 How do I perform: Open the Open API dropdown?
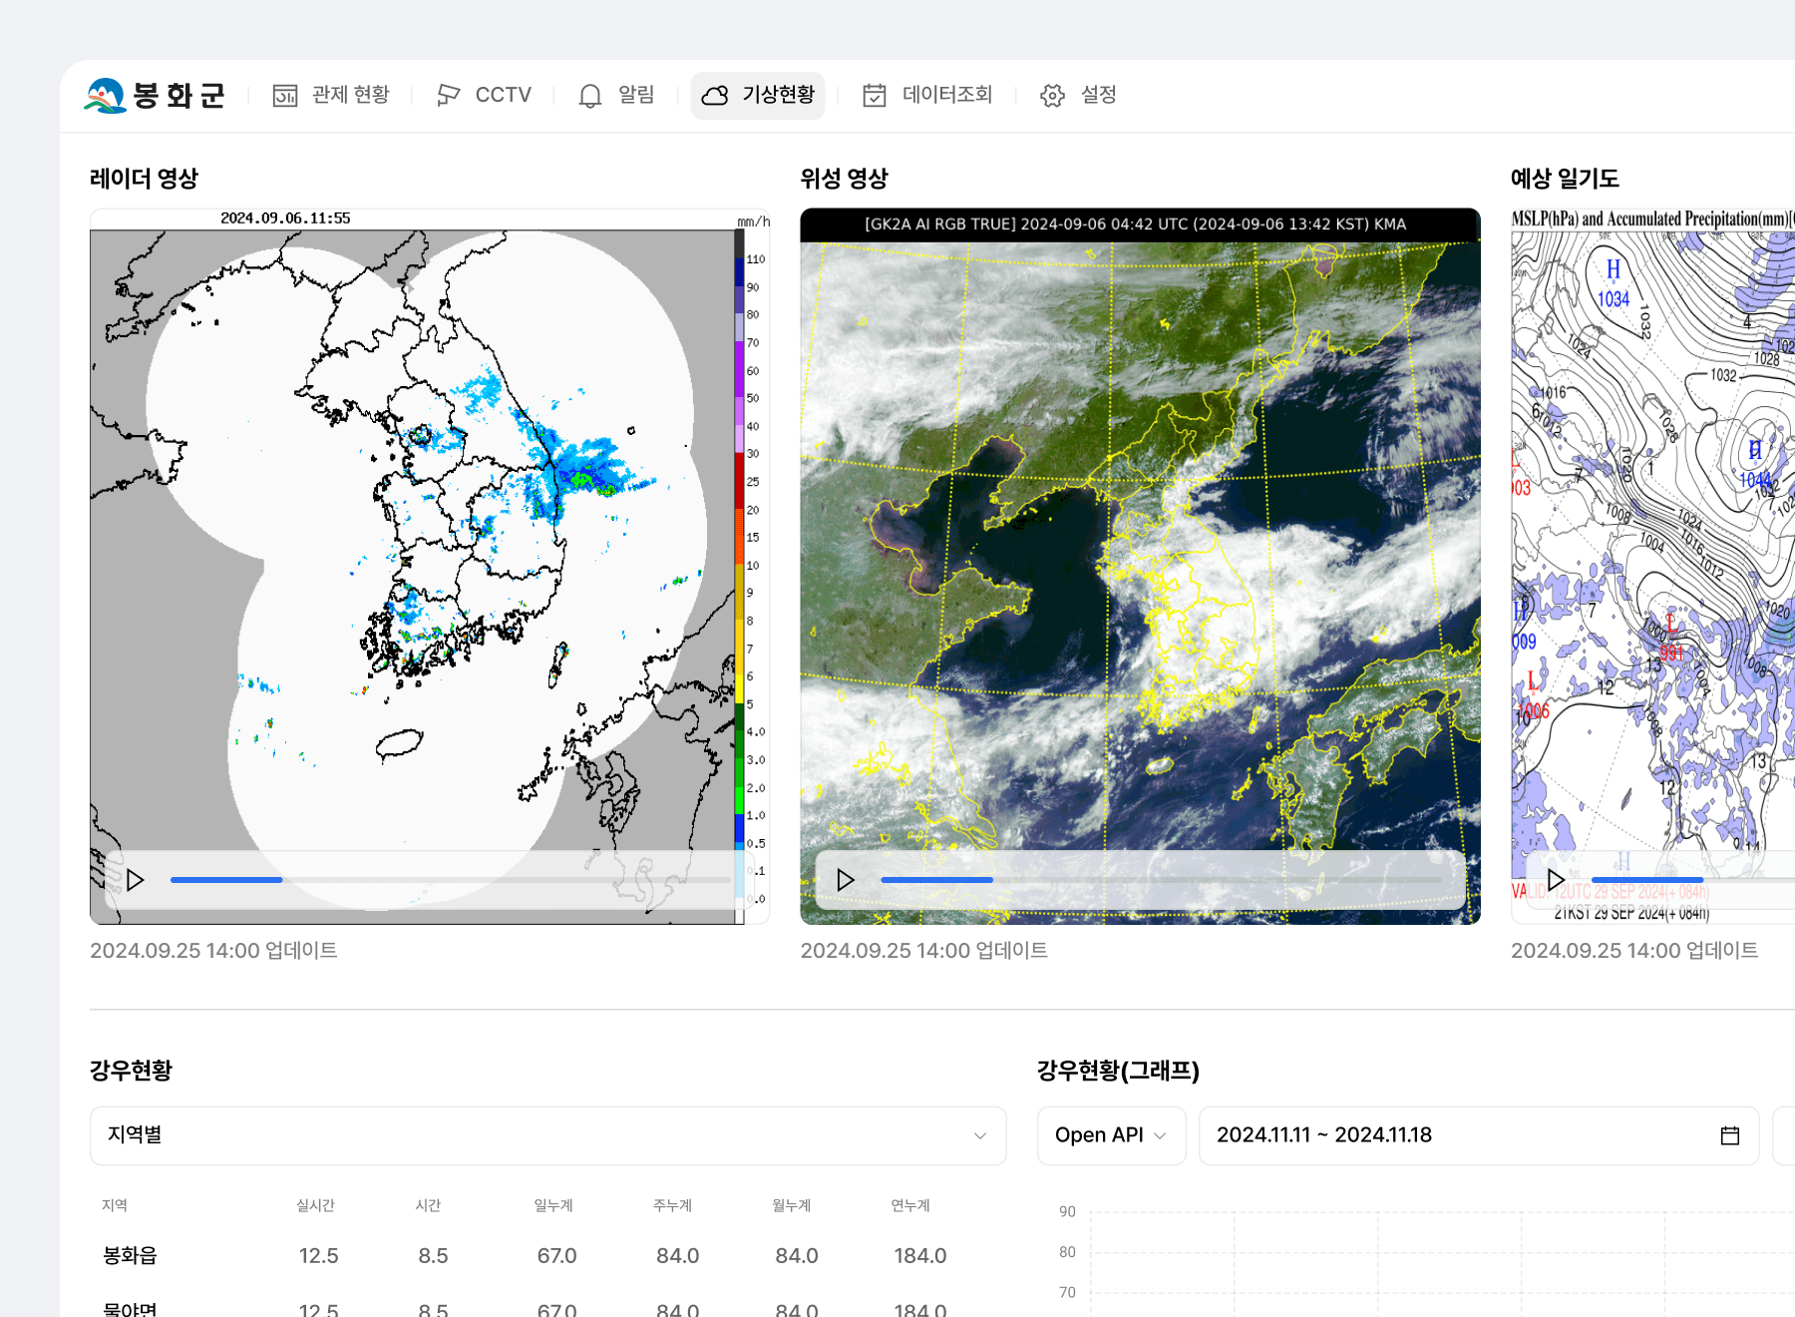tap(1111, 1135)
